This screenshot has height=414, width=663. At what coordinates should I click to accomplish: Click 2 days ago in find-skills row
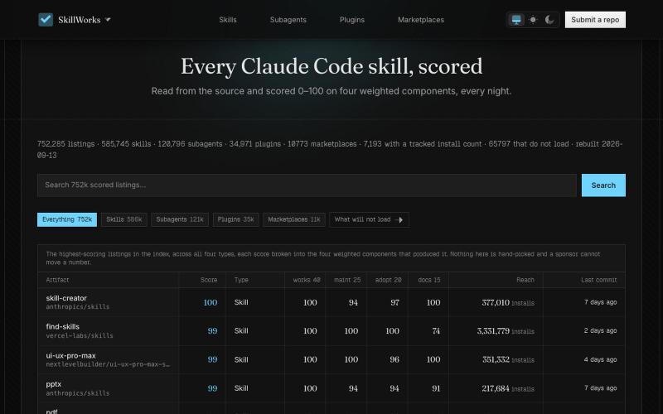tap(600, 330)
